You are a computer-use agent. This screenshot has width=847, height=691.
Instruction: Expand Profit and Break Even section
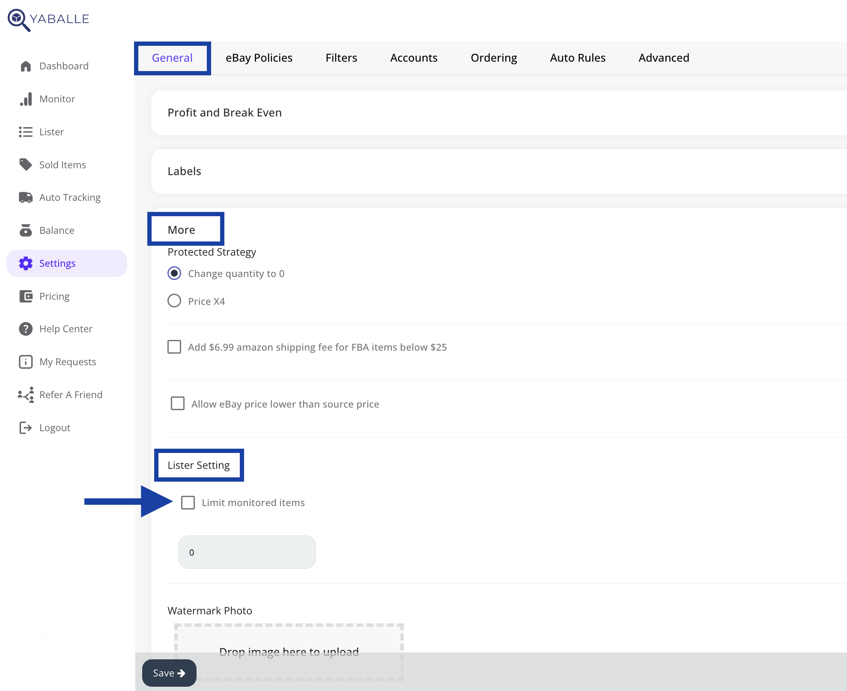point(224,113)
